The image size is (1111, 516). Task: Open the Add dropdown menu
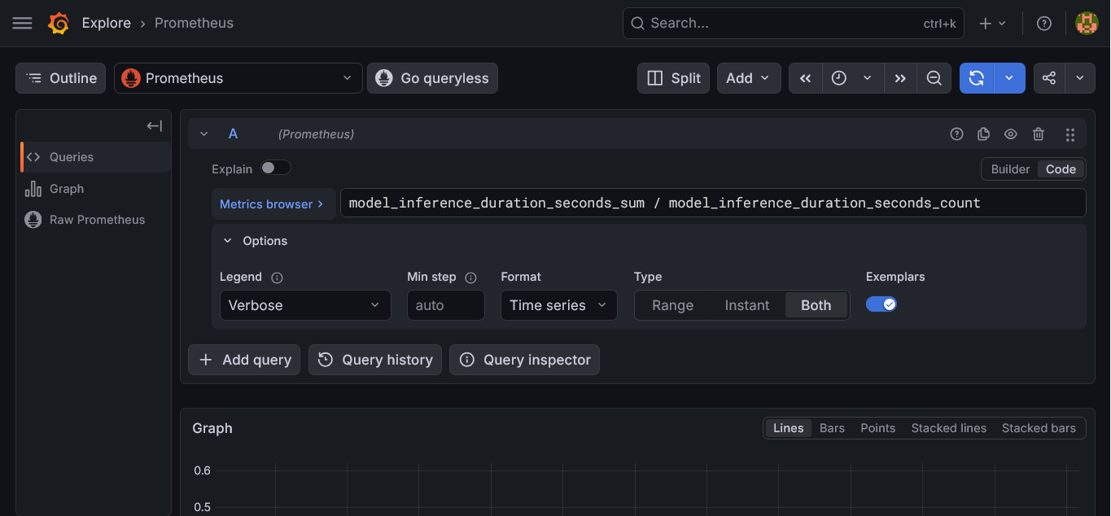click(x=749, y=78)
